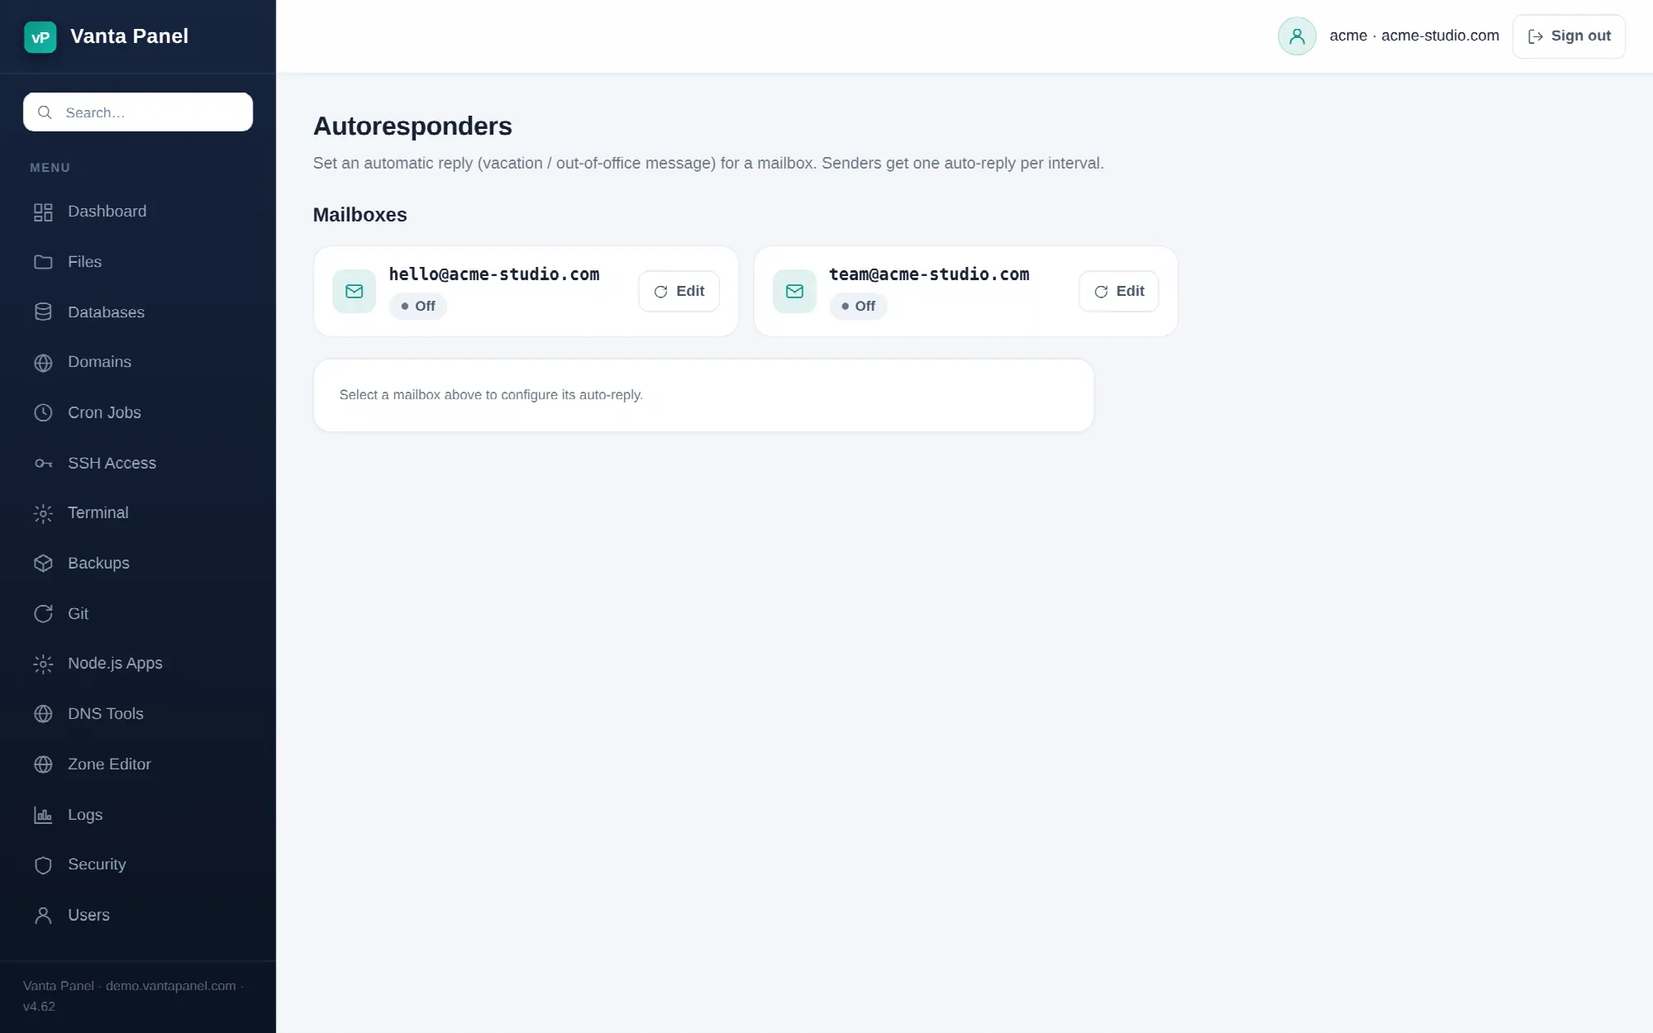The height and width of the screenshot is (1033, 1653).
Task: Click the Databases cylinder icon
Action: (x=43, y=312)
